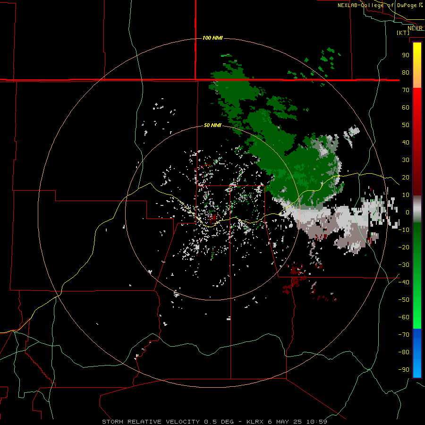Click the blue bottom segment of color bar
Image resolution: width=425 pixels, height=425 pixels.
(x=417, y=353)
